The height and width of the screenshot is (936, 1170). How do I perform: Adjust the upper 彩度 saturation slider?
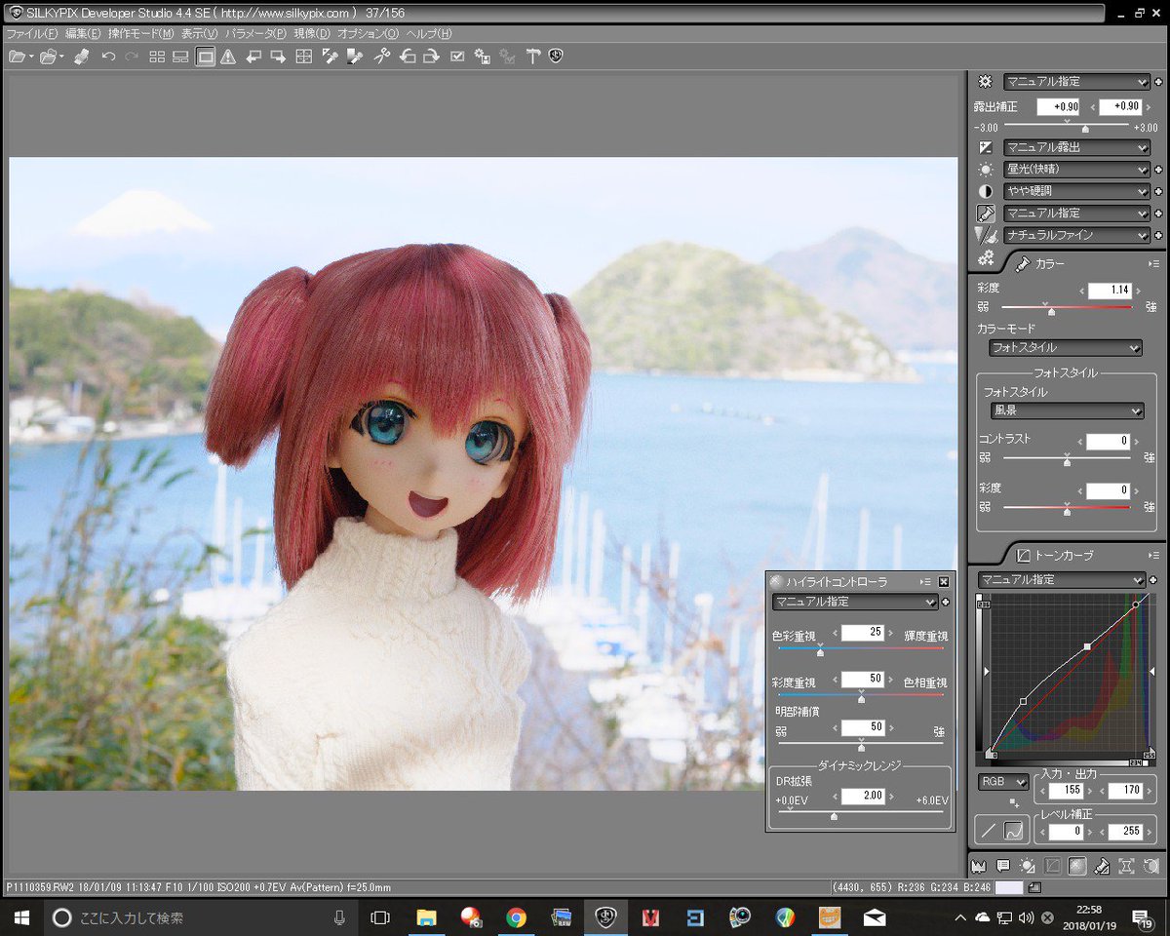[x=1067, y=309]
